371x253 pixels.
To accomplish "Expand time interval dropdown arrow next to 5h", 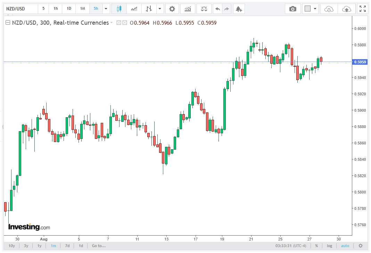I will [x=106, y=9].
